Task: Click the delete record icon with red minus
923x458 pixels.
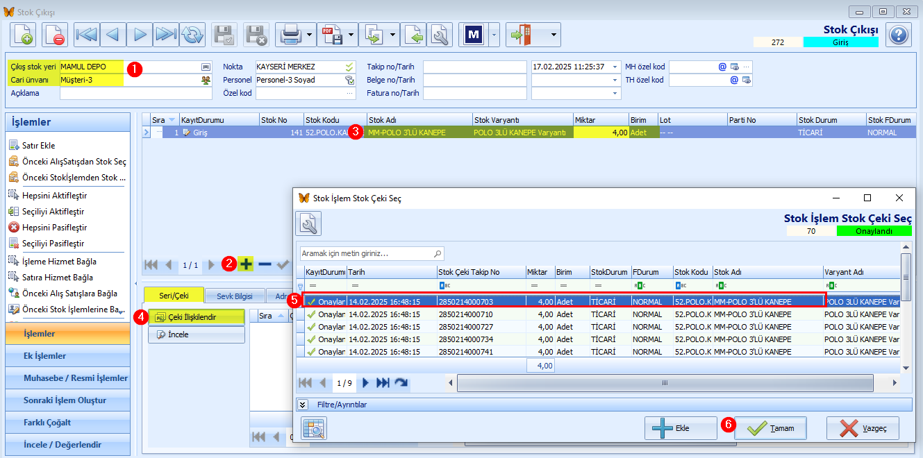Action: [54, 34]
